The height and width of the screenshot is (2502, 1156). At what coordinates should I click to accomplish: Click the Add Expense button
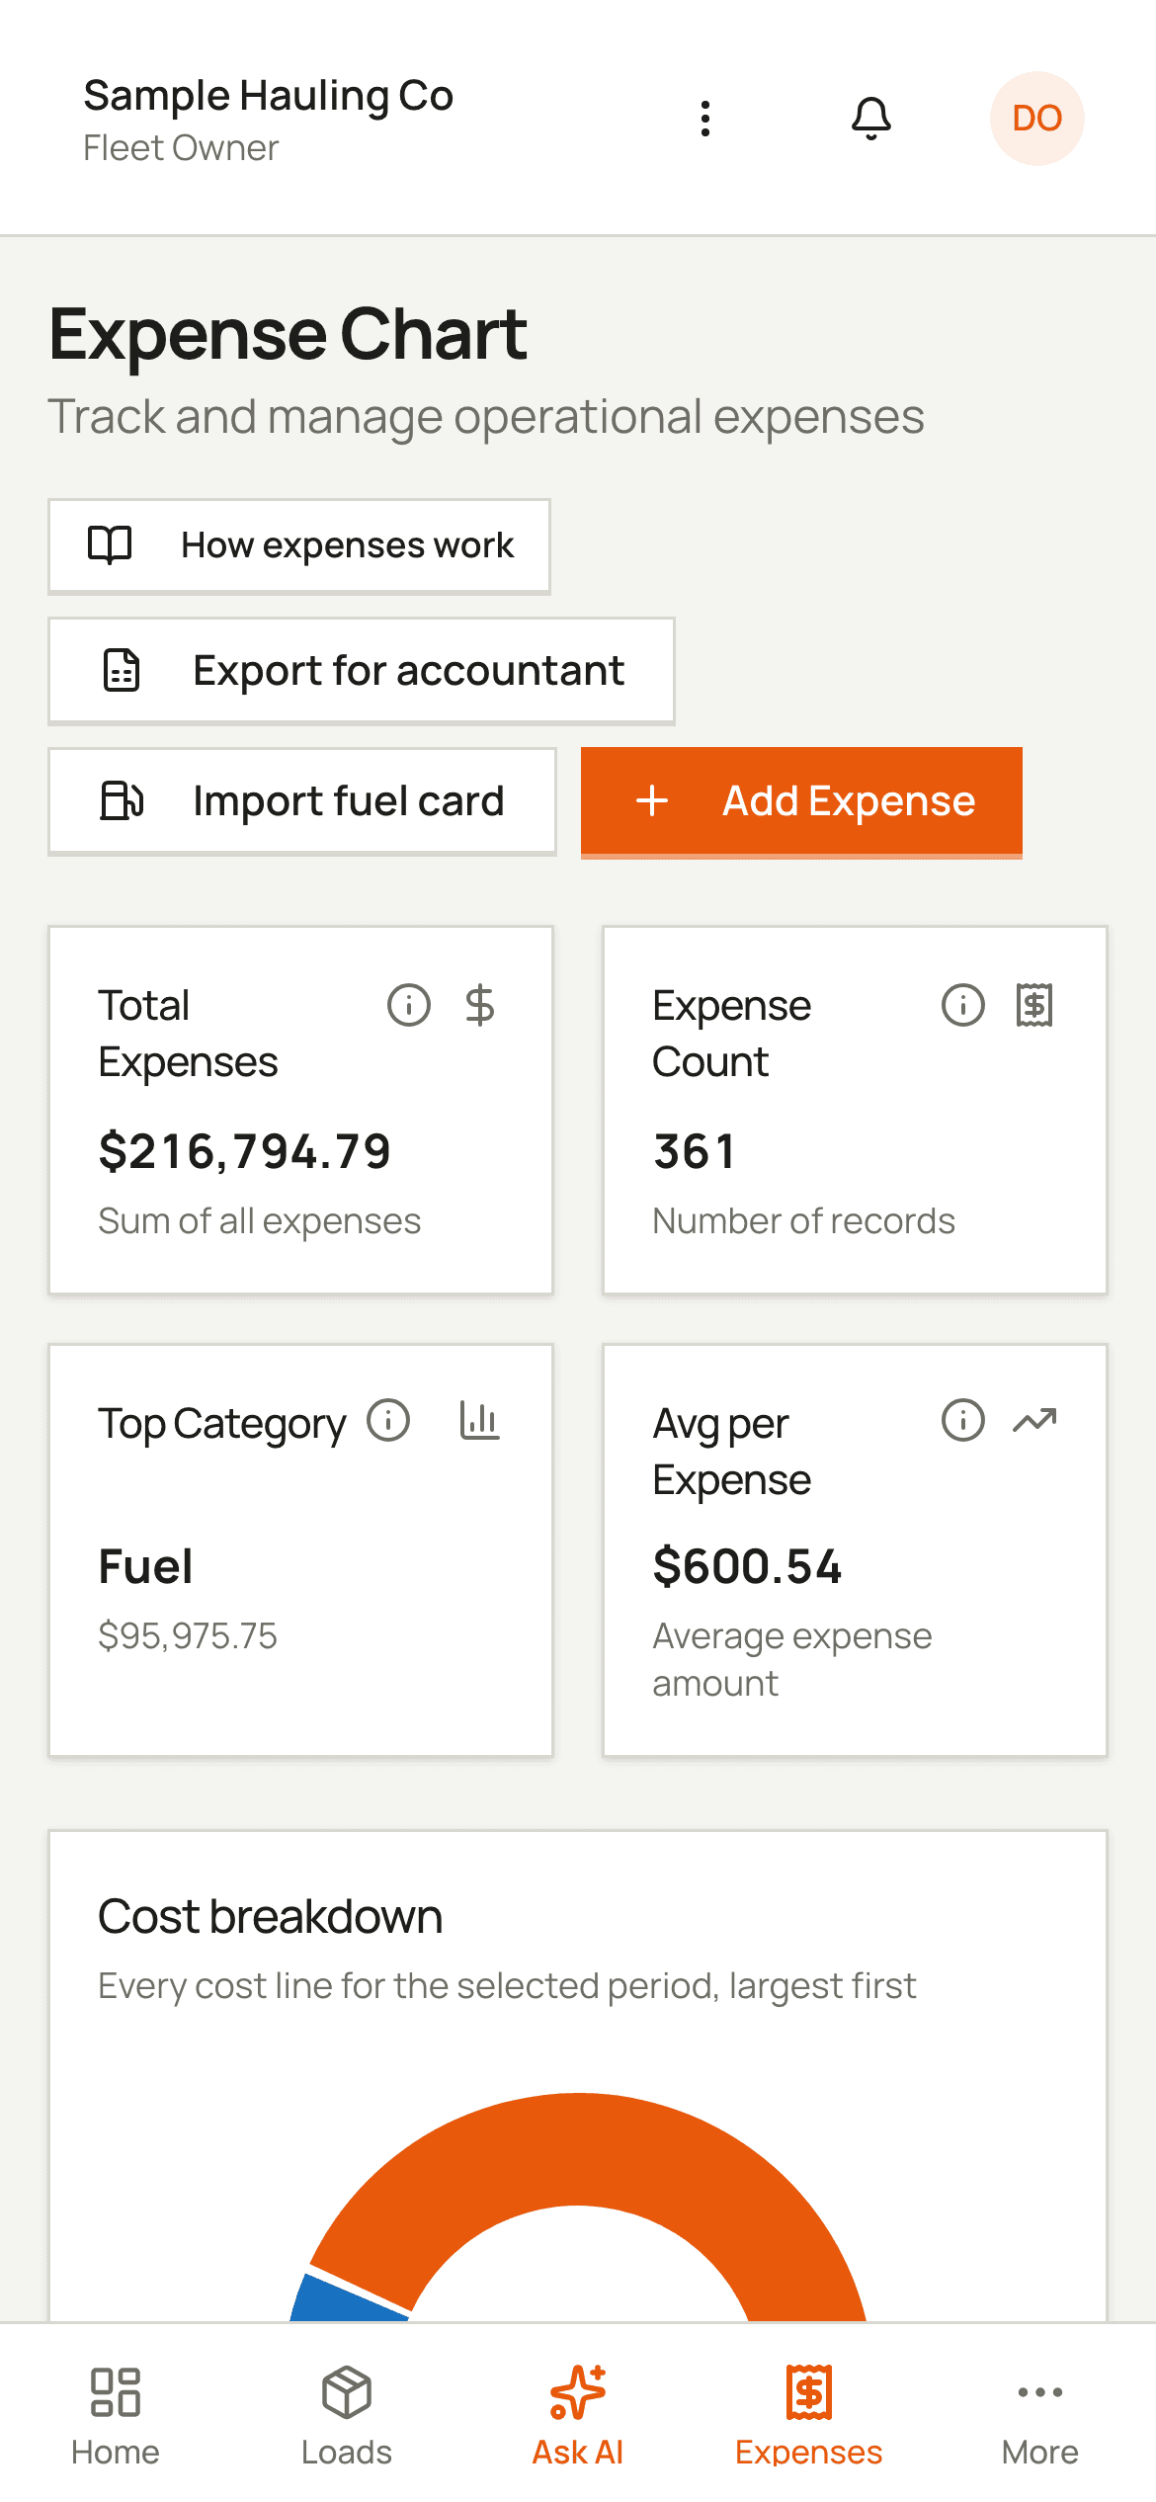801,801
